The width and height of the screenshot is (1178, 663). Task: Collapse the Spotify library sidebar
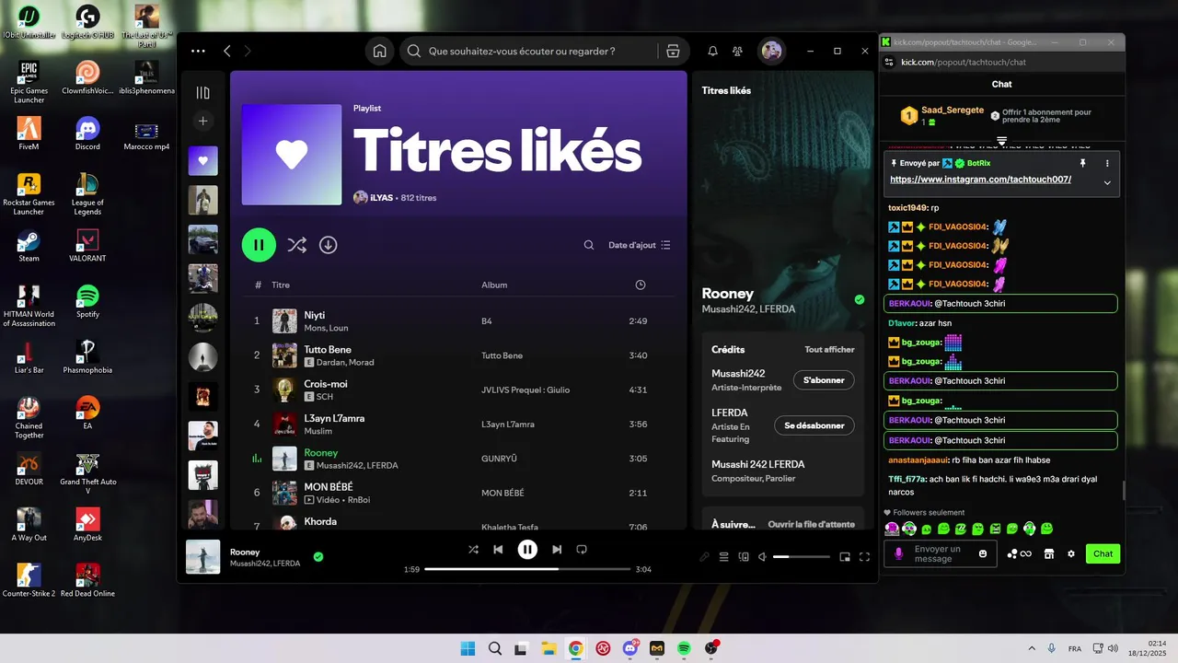[x=203, y=92]
